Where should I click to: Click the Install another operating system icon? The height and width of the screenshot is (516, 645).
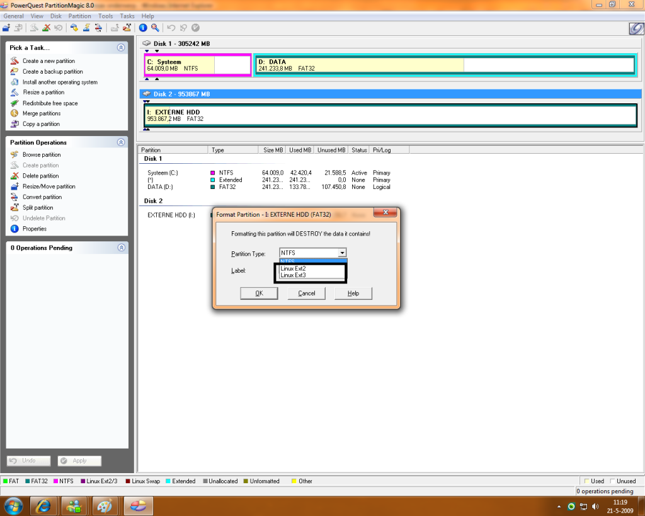(14, 82)
